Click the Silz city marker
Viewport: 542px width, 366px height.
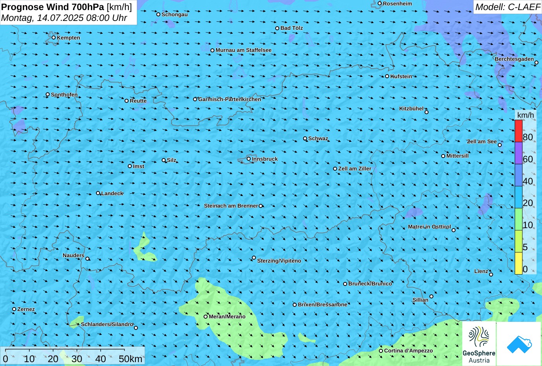pyautogui.click(x=163, y=160)
